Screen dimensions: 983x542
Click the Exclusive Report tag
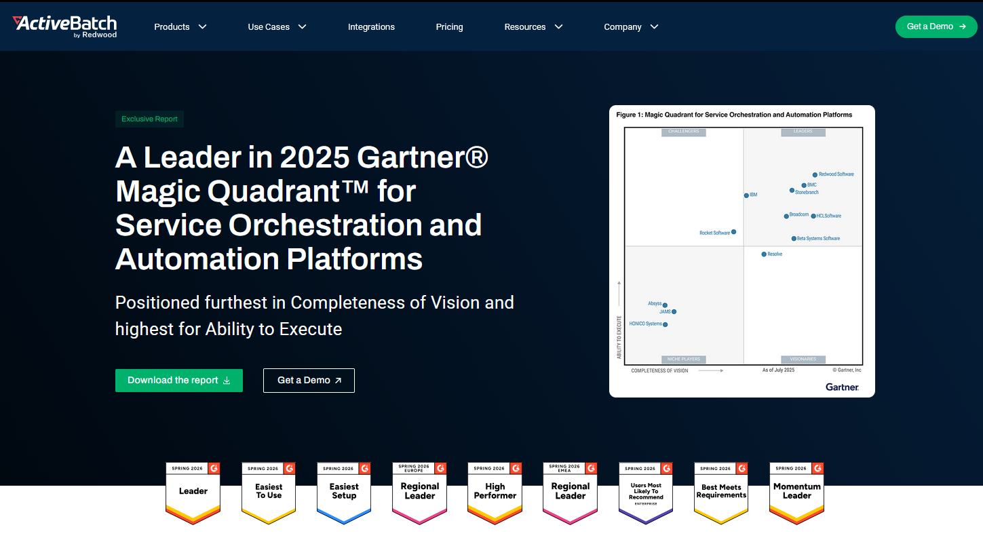pos(149,119)
